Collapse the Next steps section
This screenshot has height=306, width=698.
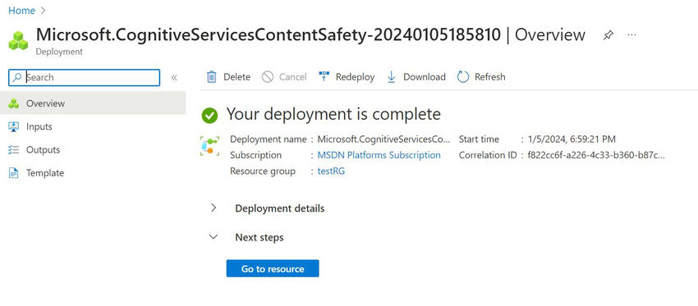click(214, 237)
